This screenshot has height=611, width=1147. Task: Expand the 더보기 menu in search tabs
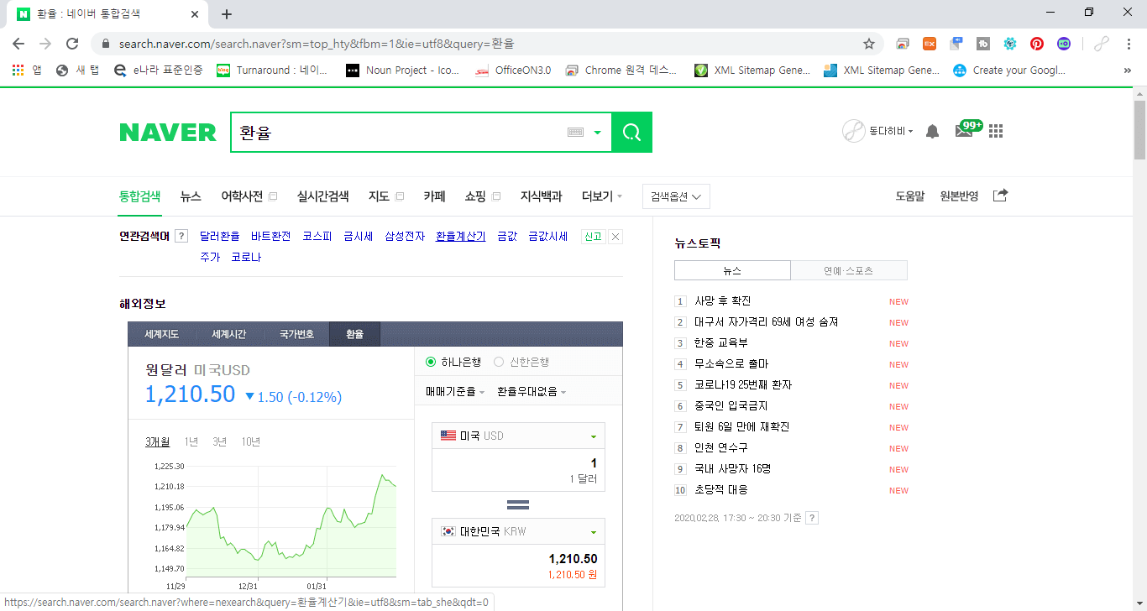[602, 196]
